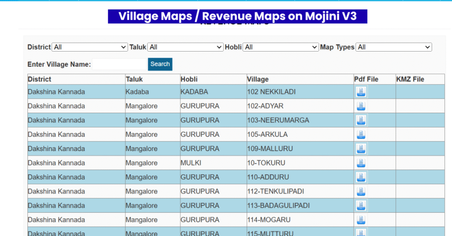Viewport: 452px width, 236px height.
Task: Expand the District dropdown
Action: pyautogui.click(x=90, y=47)
